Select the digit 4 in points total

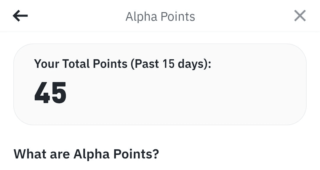point(42,93)
